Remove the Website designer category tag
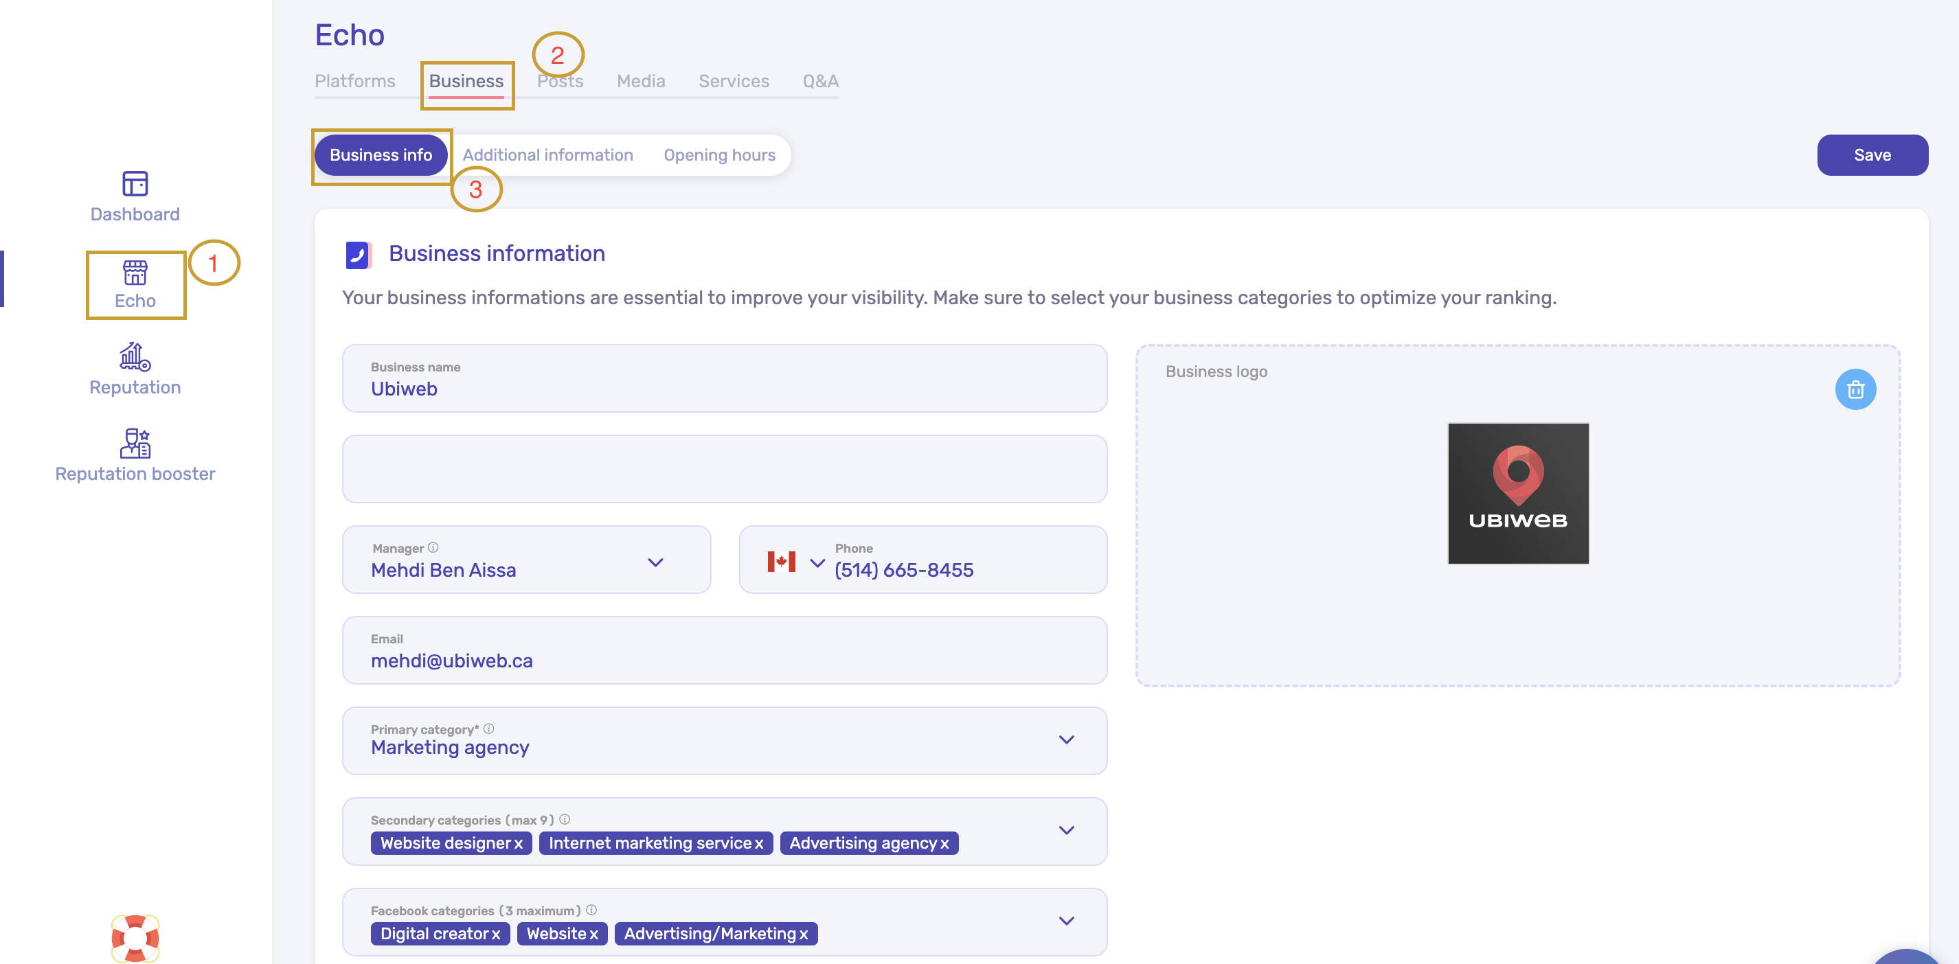Screen dimensions: 1959x964 (x=518, y=843)
